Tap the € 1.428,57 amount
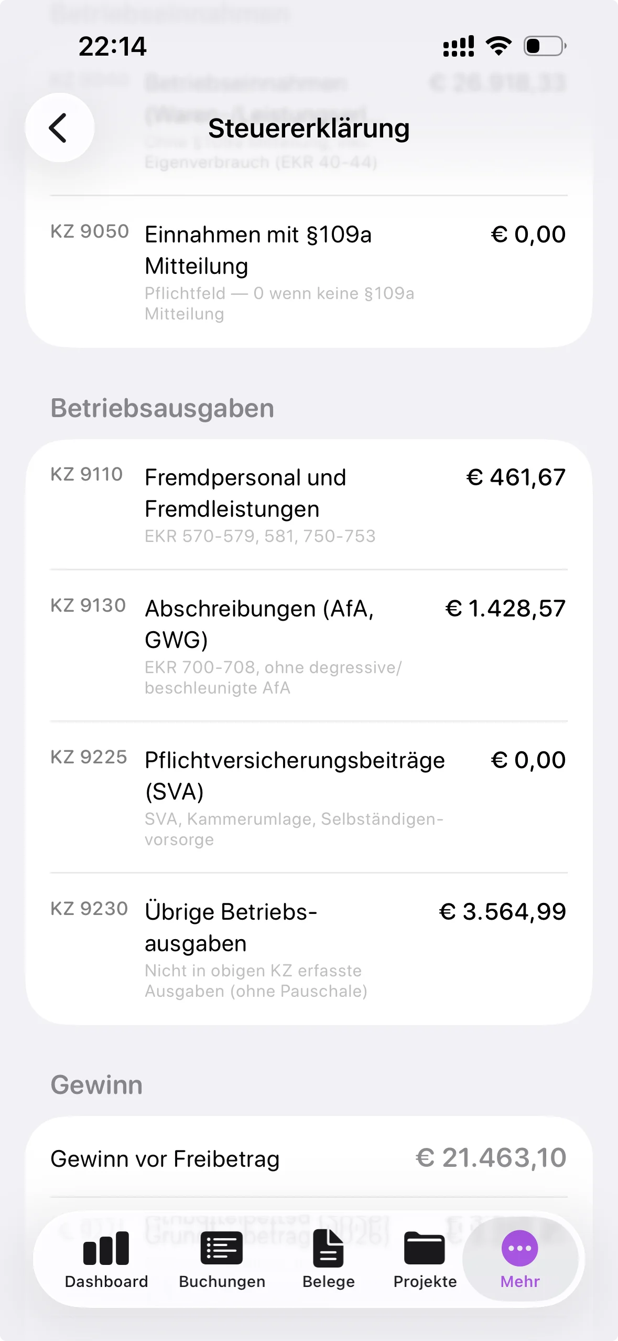 click(x=505, y=609)
